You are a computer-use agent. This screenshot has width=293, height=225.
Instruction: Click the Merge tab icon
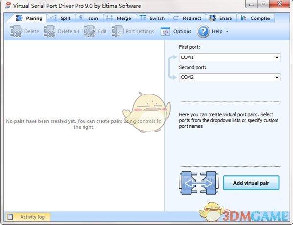coord(110,18)
